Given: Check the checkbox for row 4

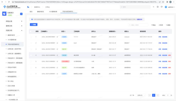Looking at the screenshot, I should 31,55.
